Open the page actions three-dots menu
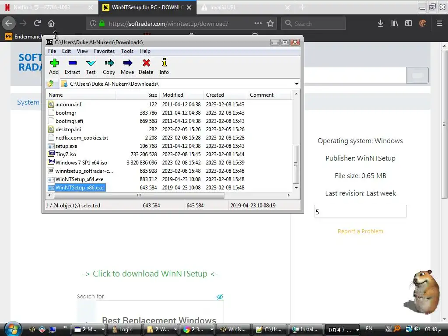This screenshot has width=448, height=336. (x=258, y=23)
